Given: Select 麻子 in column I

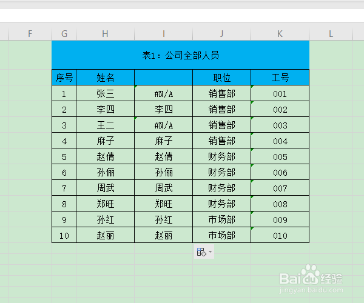Looking at the screenshot, I should [x=164, y=141].
